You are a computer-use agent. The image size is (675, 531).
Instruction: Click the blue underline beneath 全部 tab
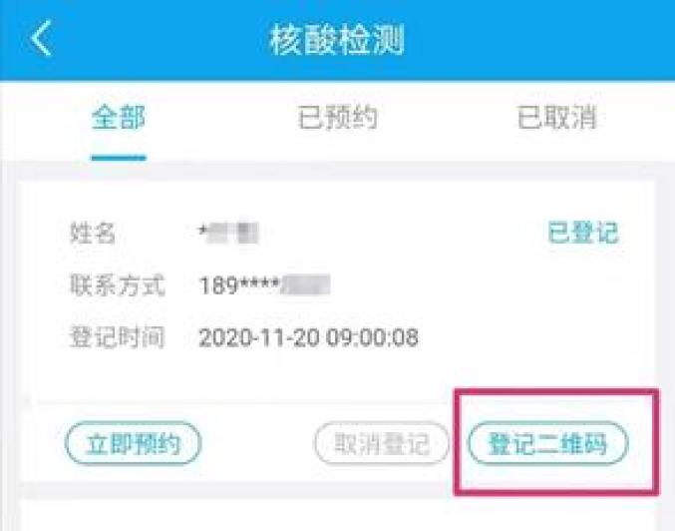coord(119,158)
